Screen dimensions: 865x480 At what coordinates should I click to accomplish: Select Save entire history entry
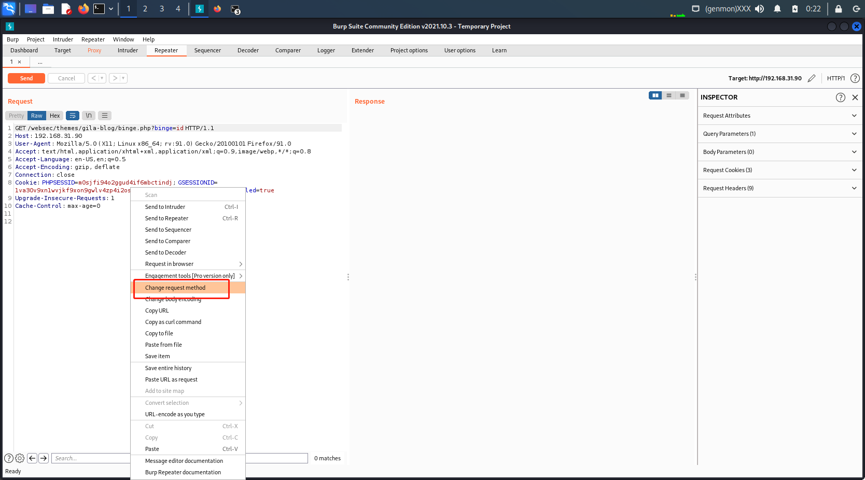[x=188, y=368]
